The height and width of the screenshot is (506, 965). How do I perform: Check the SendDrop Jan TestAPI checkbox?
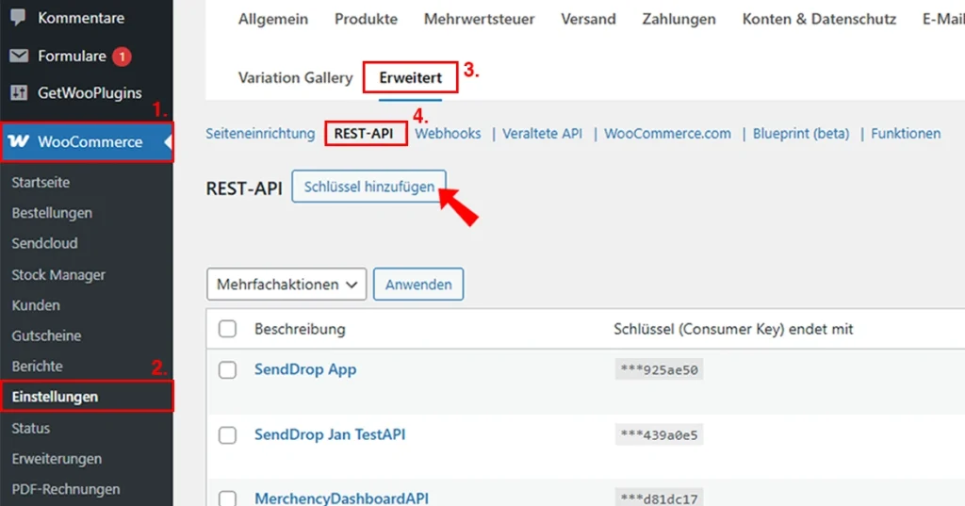pyautogui.click(x=228, y=435)
